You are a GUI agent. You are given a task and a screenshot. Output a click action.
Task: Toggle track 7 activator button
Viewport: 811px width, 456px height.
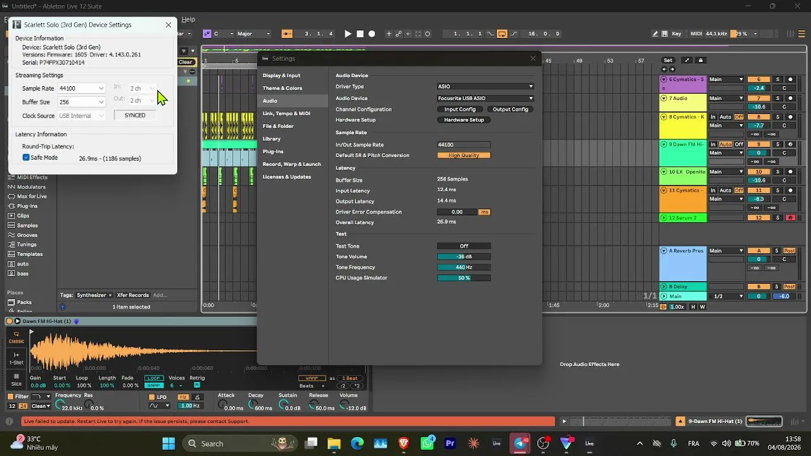tap(759, 99)
